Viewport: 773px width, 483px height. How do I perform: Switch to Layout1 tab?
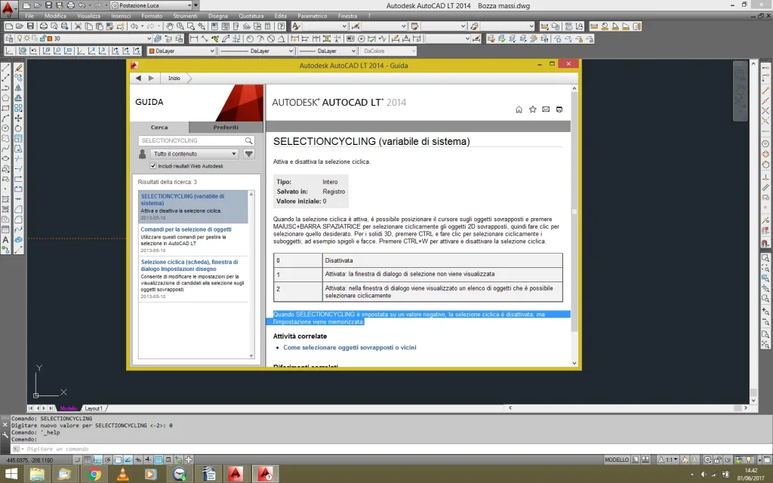click(94, 408)
